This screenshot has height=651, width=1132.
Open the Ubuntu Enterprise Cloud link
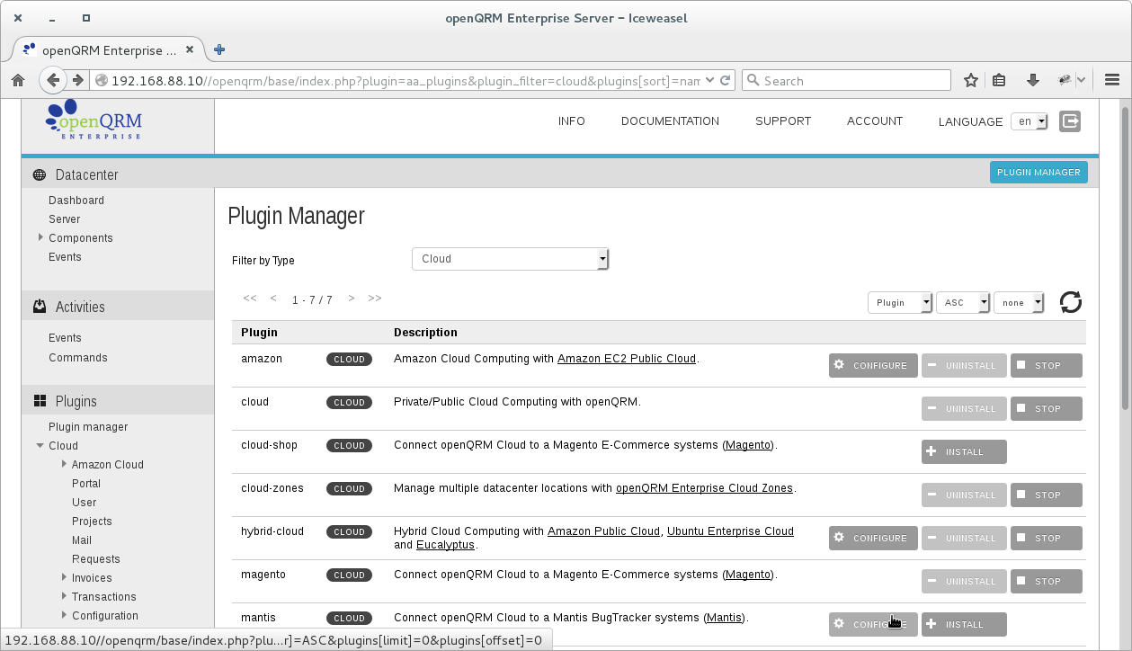tap(730, 531)
